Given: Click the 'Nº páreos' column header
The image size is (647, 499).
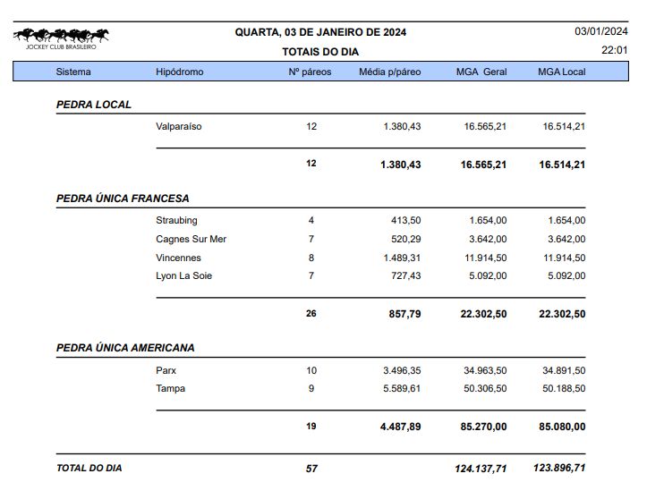Looking at the screenshot, I should (x=310, y=72).
